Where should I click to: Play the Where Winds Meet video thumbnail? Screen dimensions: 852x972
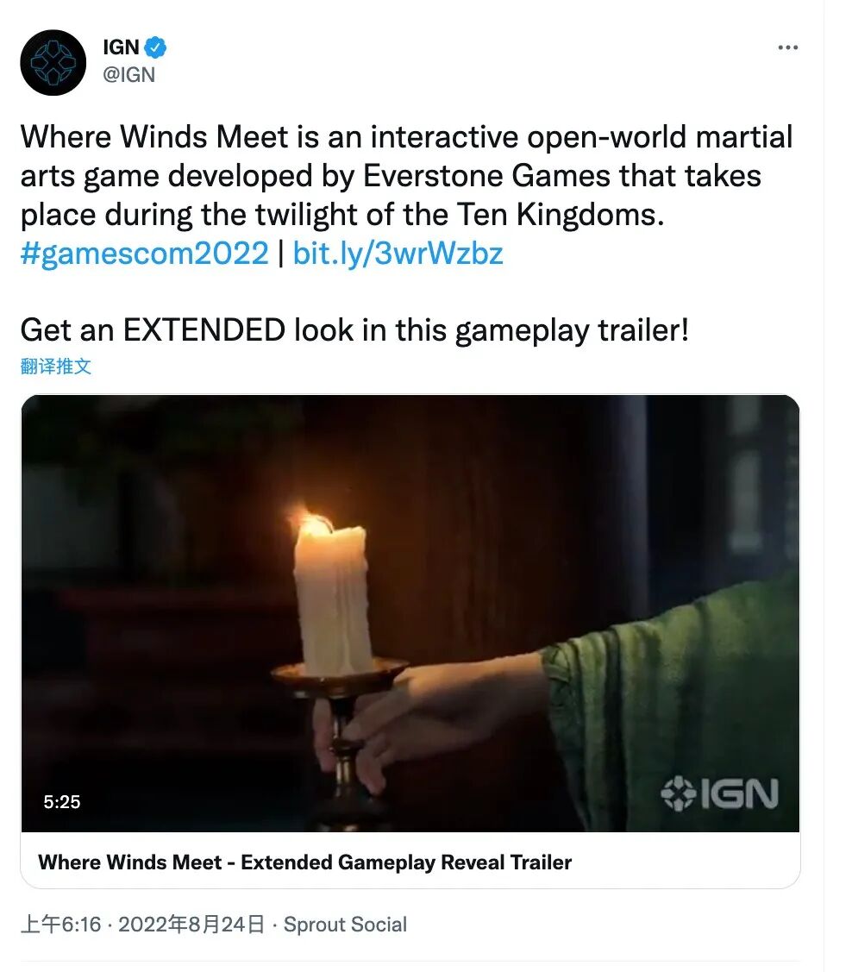click(410, 613)
